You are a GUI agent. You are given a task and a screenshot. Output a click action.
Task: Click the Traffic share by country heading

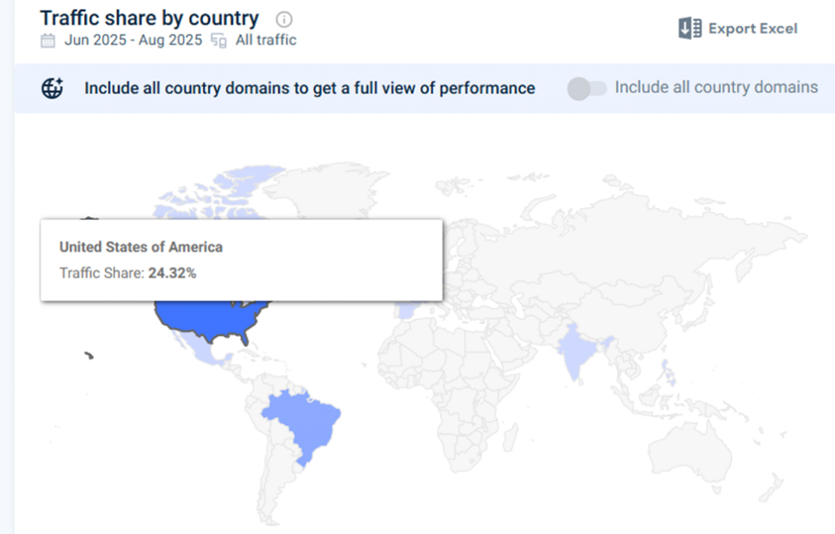(x=149, y=18)
